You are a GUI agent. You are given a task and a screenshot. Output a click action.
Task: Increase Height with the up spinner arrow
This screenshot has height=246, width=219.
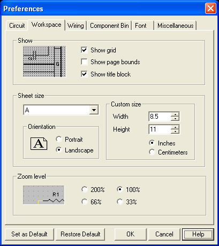pos(175,127)
